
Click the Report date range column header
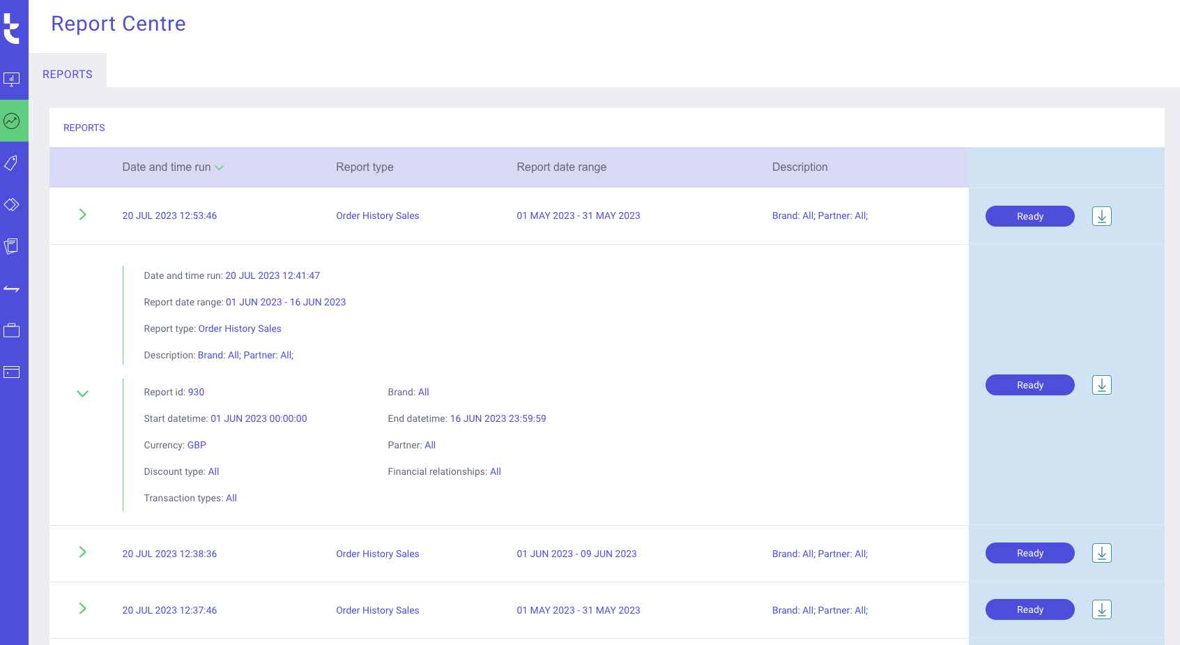[561, 167]
